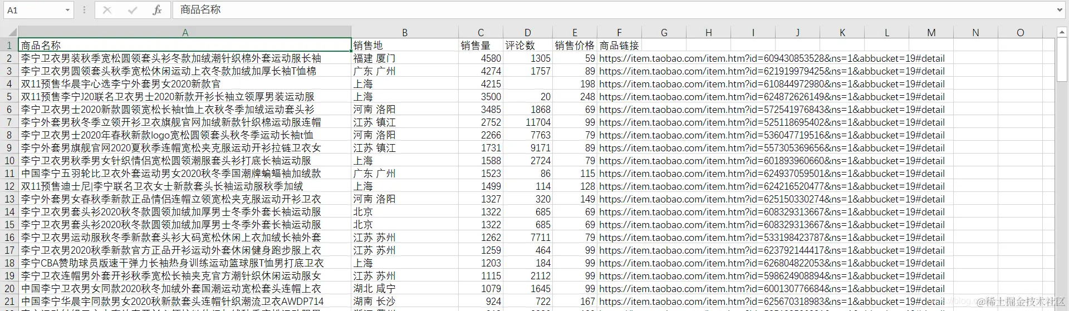Expand the formula bar with the chevron
Image resolution: width=1069 pixels, height=311 pixels.
(x=1060, y=10)
